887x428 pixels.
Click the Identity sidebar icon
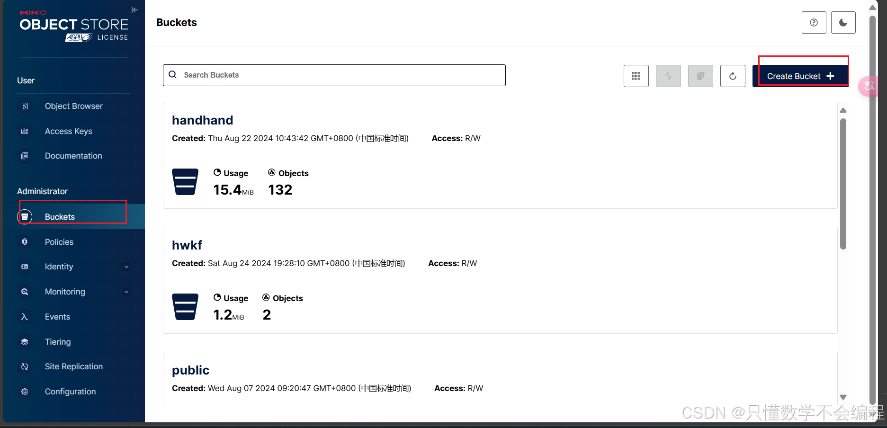click(x=25, y=267)
